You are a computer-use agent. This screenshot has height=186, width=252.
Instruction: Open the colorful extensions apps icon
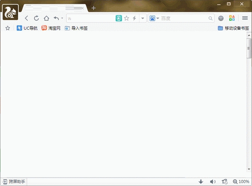pyautogui.click(x=232, y=18)
